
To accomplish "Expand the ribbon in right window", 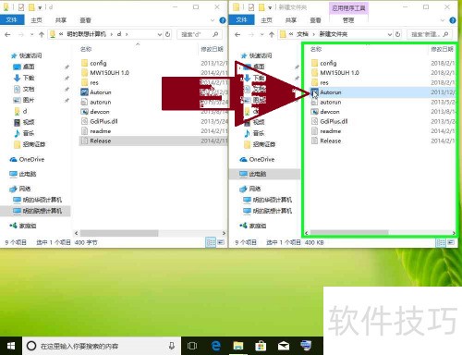I will (x=443, y=20).
